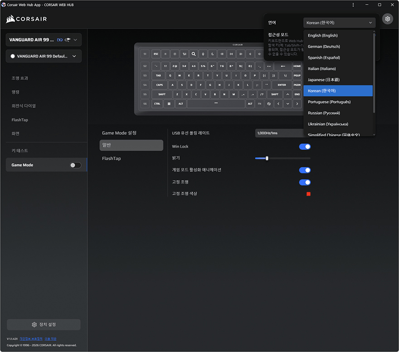
Task: Pick Japanese (日本語) language option
Action: pos(338,80)
